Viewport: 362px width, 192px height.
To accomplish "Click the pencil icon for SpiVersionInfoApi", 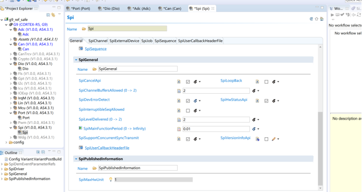I will 274,139.
